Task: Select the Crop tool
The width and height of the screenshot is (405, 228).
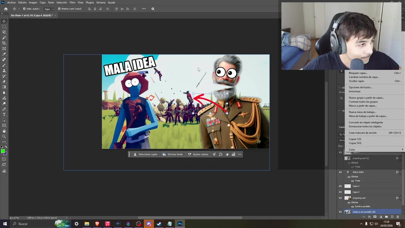Action: click(4, 43)
